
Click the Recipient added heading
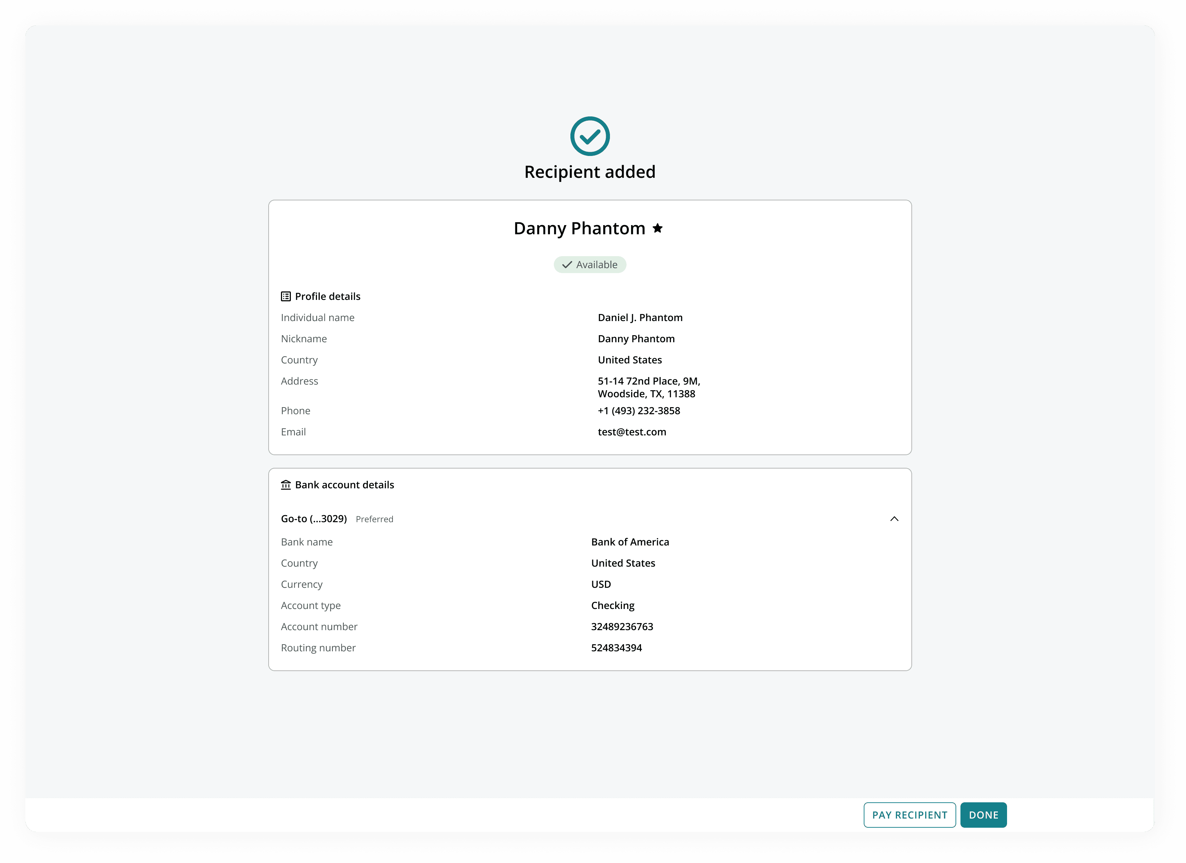(x=589, y=172)
